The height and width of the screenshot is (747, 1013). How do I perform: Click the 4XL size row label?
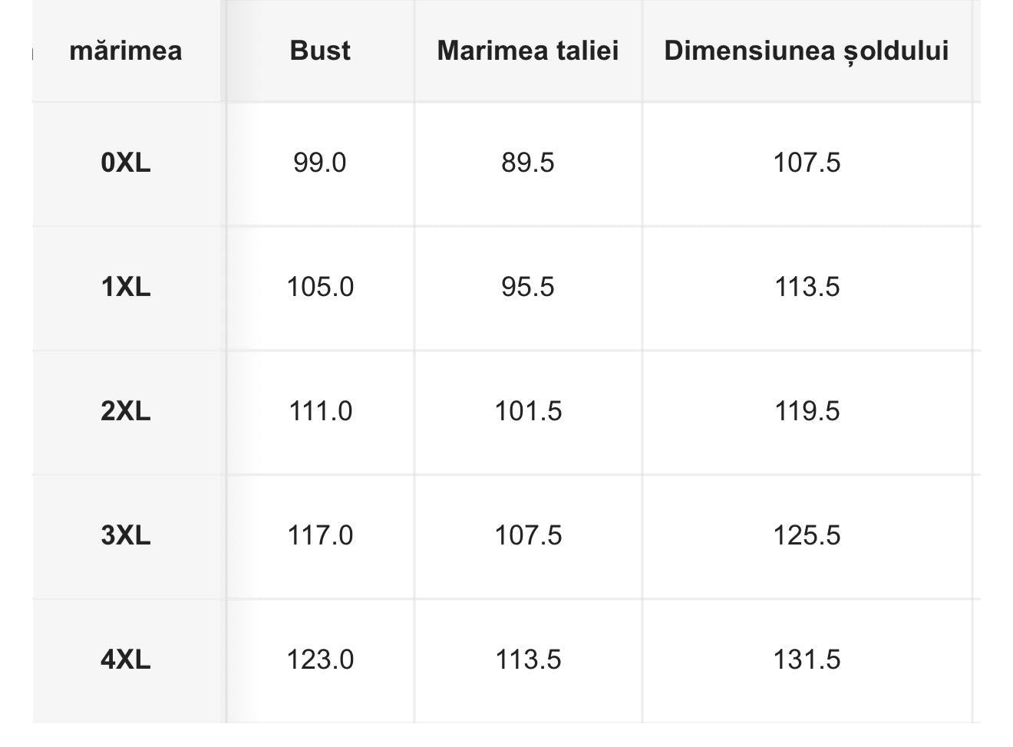pyautogui.click(x=126, y=660)
